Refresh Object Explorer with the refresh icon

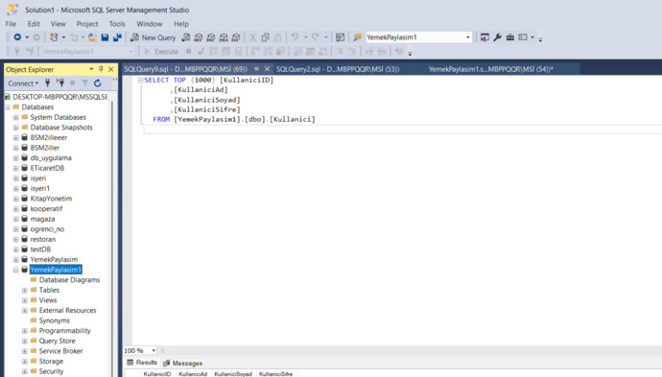pyautogui.click(x=98, y=83)
